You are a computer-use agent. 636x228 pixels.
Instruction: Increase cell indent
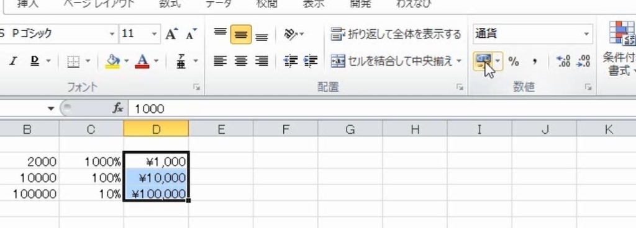coord(311,61)
